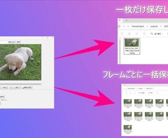Click the Share icon in upper Explorer toolbar
Image resolution: width=168 pixels, height=138 pixels.
137,34
